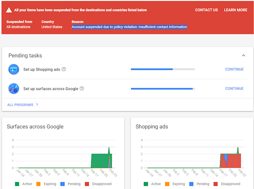The height and width of the screenshot is (189, 254).
Task: Click the Expiring orange swatch in the Shopping ads legend
Action: click(167, 184)
